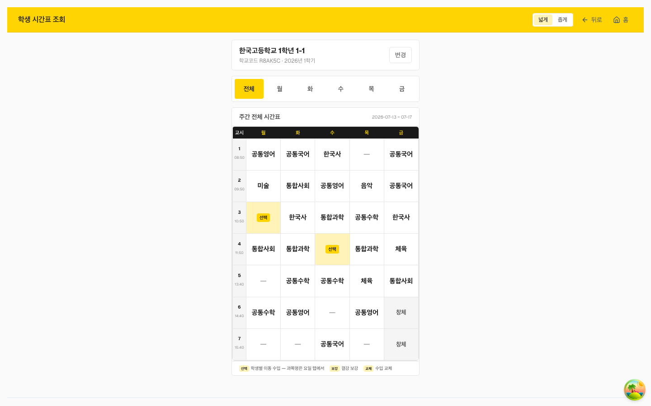Image resolution: width=651 pixels, height=406 pixels.
Task: Click Tuesday period 4 통합과학
Action: coord(297,249)
